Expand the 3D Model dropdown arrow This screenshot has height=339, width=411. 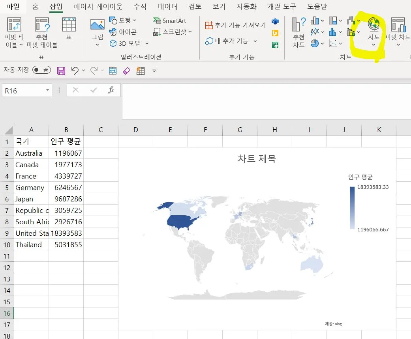click(147, 43)
